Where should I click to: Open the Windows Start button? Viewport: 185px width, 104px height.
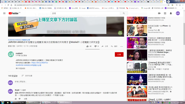[x=3, y=102]
